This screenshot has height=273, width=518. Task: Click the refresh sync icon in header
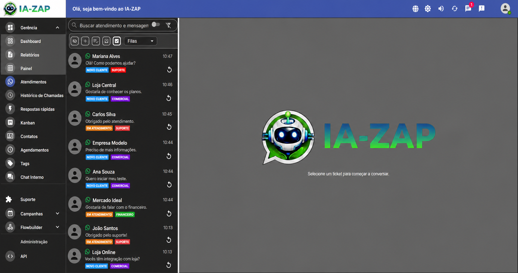pos(455,9)
